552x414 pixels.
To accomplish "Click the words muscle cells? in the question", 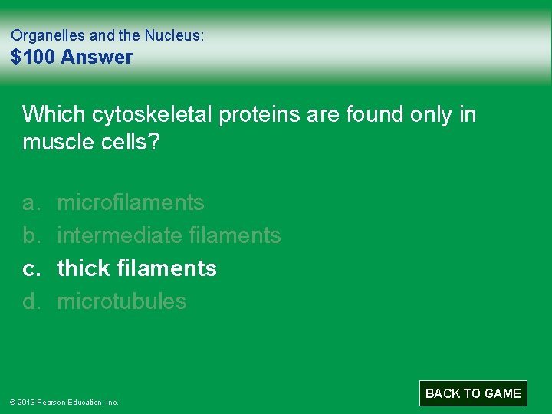I will (91, 142).
